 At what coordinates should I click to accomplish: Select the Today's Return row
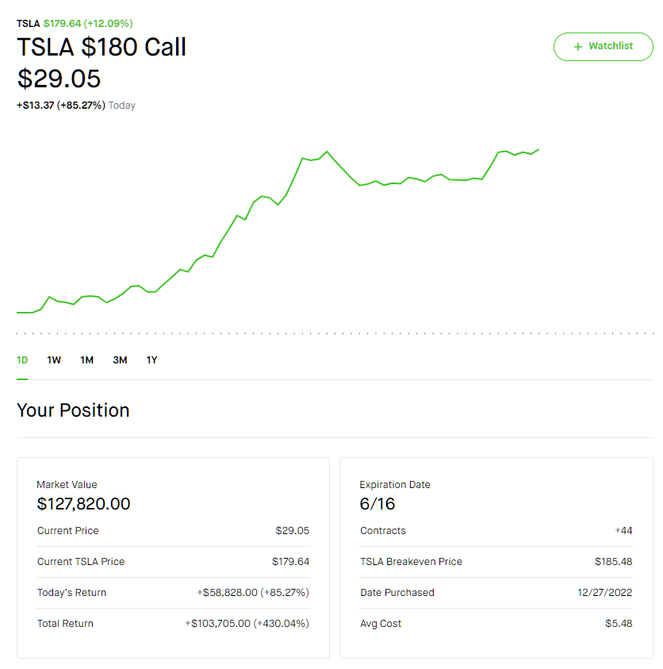pos(173,593)
